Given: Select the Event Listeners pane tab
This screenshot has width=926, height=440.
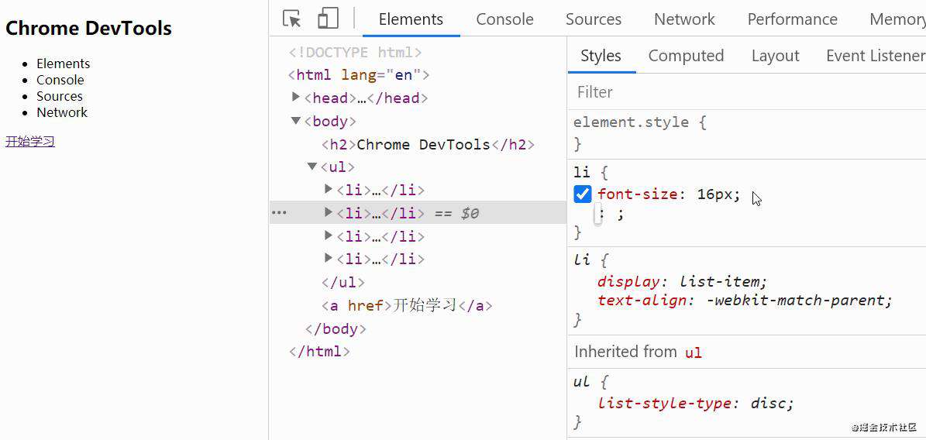Looking at the screenshot, I should (x=876, y=56).
